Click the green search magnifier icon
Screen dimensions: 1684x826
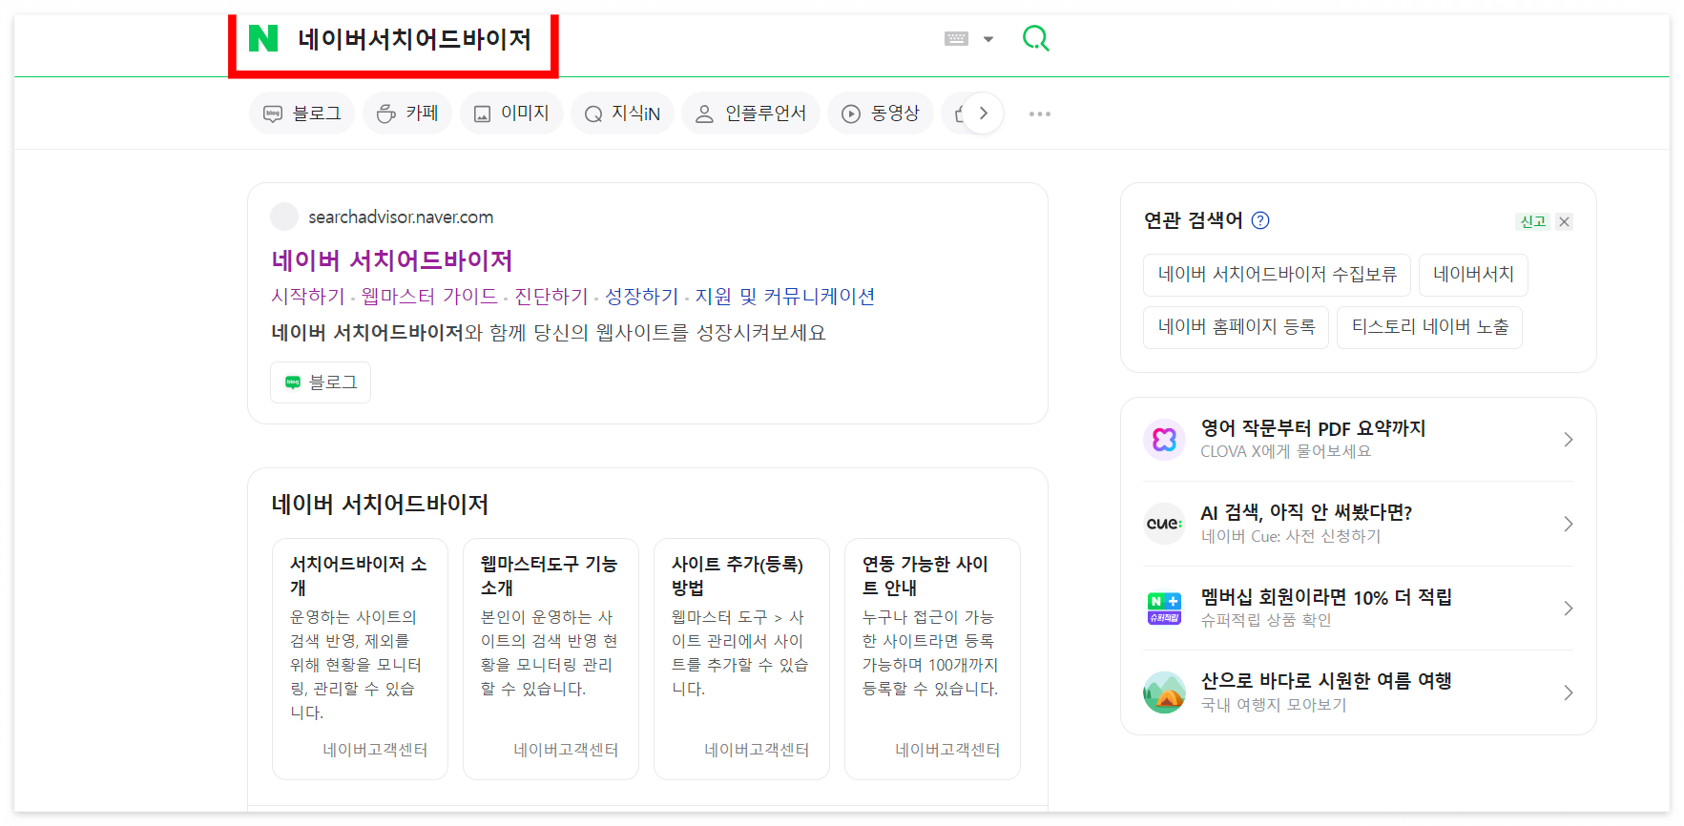pyautogui.click(x=1035, y=38)
